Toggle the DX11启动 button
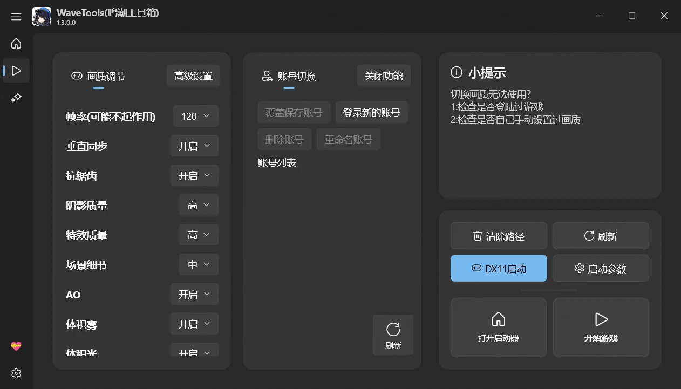681x389 pixels. point(499,268)
